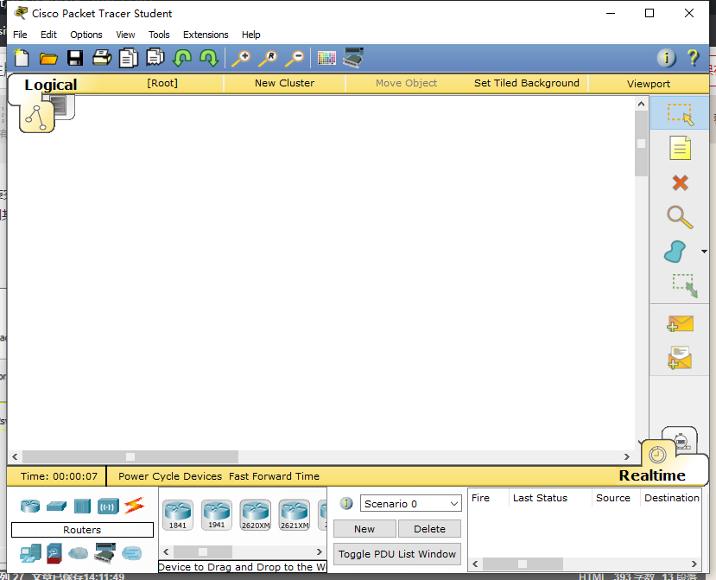Open the View menu
The height and width of the screenshot is (580, 716).
(x=125, y=35)
